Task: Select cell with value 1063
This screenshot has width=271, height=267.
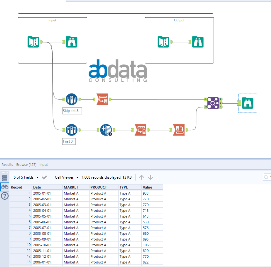Action: point(152,245)
